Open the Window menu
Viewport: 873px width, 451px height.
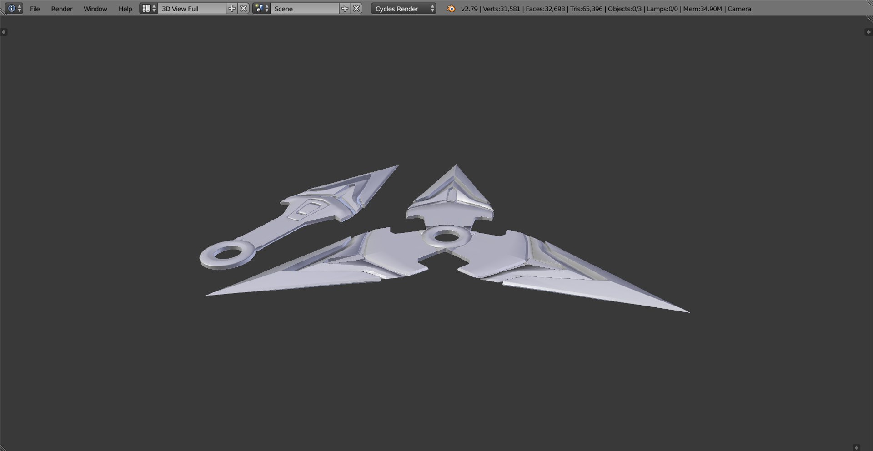pyautogui.click(x=95, y=9)
